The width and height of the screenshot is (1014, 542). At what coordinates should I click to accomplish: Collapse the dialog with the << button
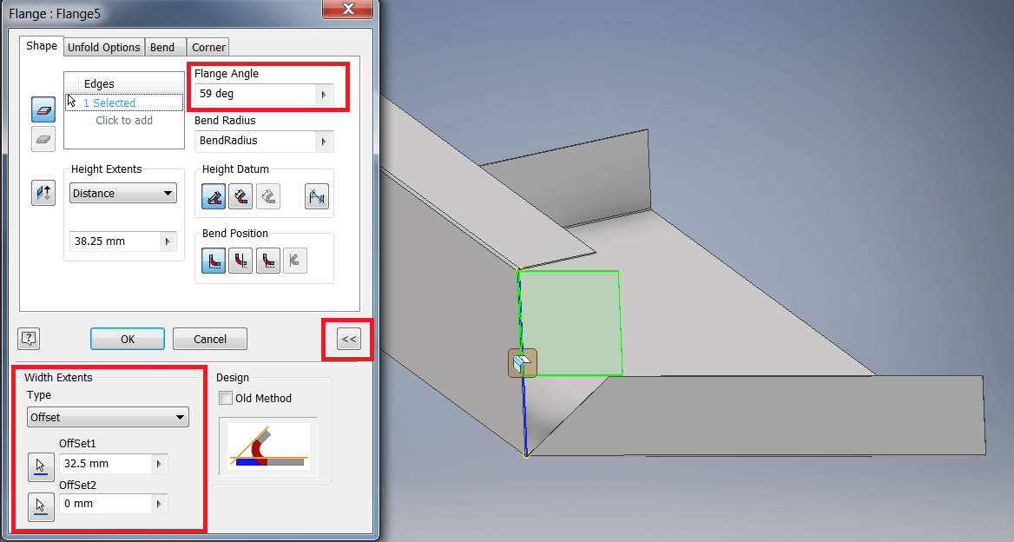click(x=346, y=339)
